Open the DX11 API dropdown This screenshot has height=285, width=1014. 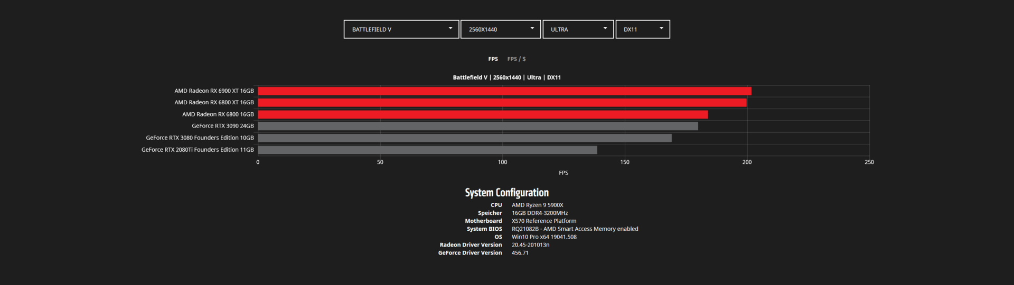click(x=643, y=30)
